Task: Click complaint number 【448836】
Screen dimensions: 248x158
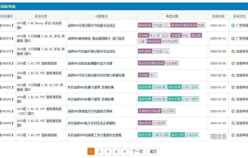Action: pyautogui.click(x=7, y=63)
